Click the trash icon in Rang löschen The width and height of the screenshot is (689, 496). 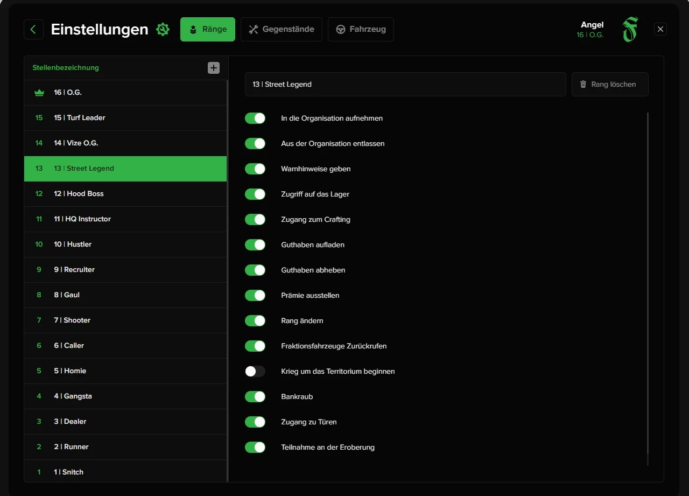click(x=583, y=85)
